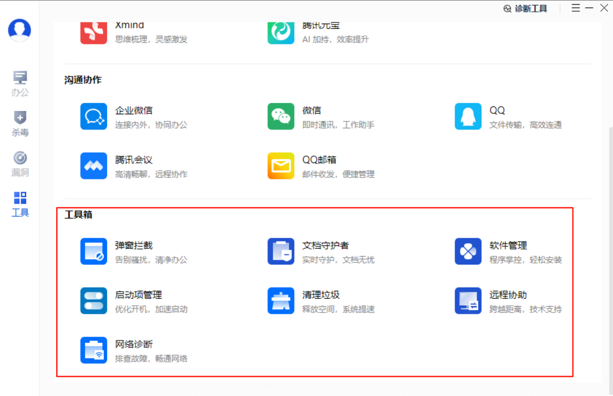Click the 网络诊断 title text
The width and height of the screenshot is (613, 396).
pyautogui.click(x=134, y=344)
